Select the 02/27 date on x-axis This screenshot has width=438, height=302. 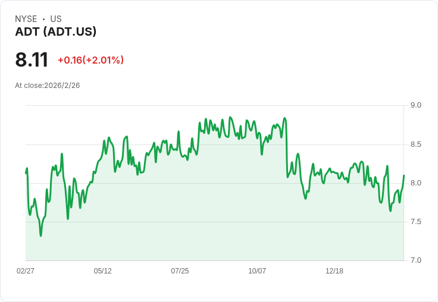pos(26,271)
